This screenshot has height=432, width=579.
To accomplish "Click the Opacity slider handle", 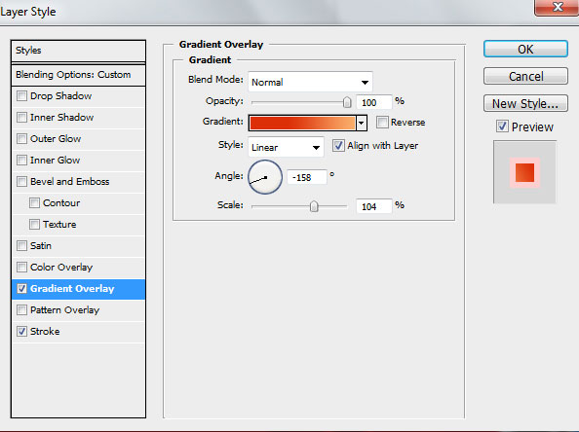I will click(347, 102).
